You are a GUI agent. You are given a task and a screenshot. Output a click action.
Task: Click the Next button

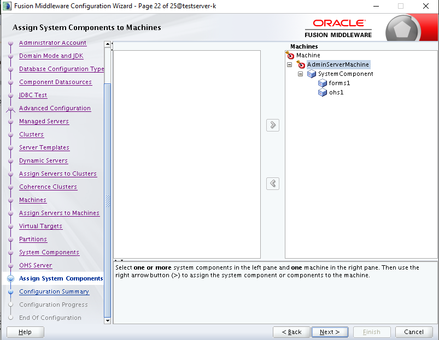(x=330, y=332)
